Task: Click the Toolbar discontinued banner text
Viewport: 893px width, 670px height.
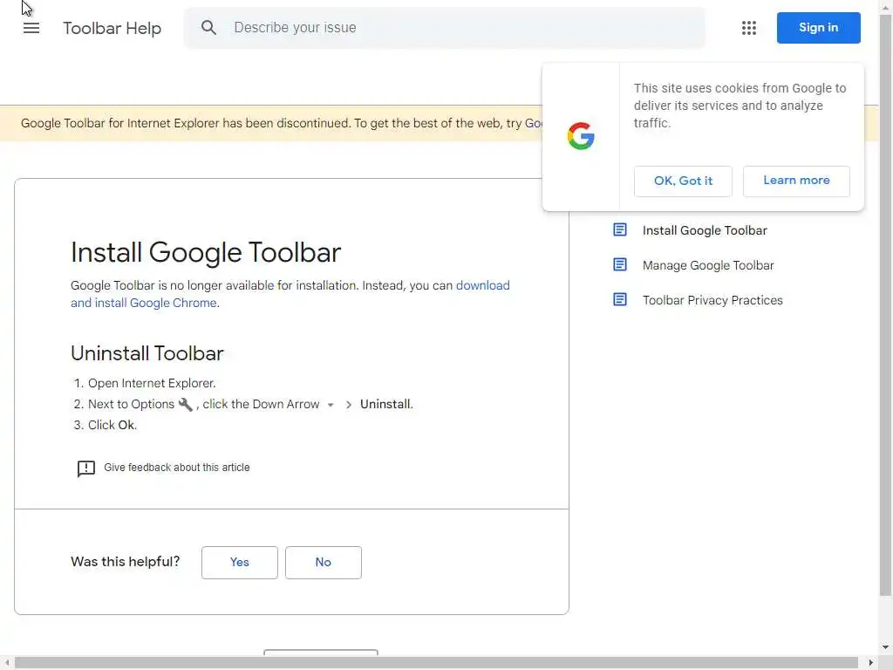Action: 282,123
